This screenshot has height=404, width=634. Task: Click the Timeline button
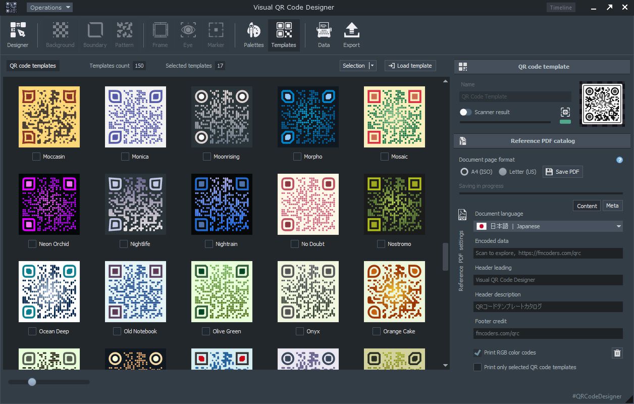point(561,8)
